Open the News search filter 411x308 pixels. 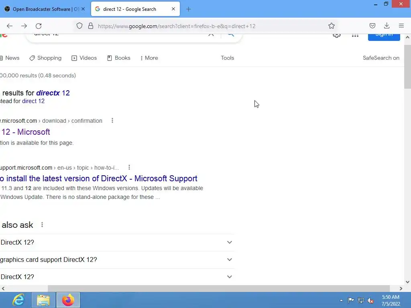[x=10, y=58]
